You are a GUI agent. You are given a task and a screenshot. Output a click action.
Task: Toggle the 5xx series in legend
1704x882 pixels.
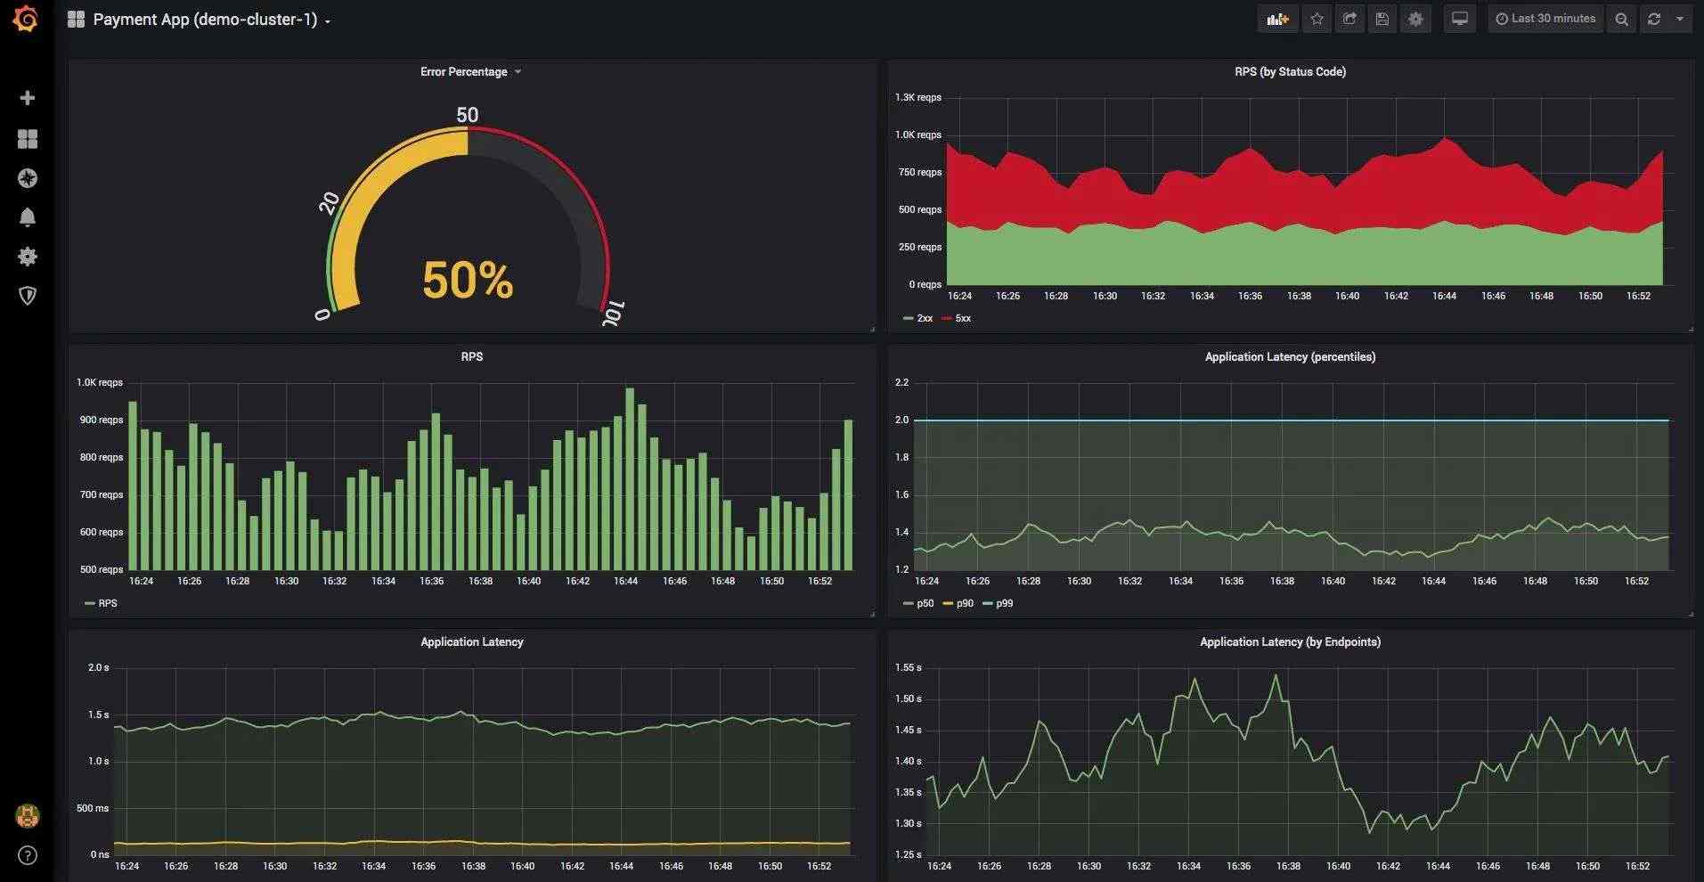coord(957,318)
